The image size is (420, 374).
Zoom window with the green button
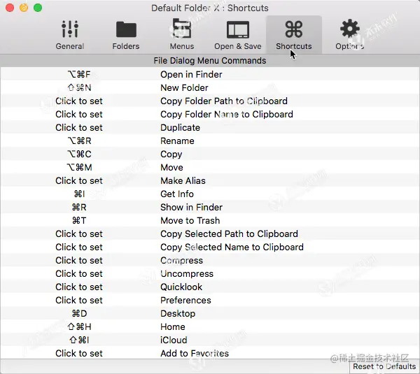38,8
